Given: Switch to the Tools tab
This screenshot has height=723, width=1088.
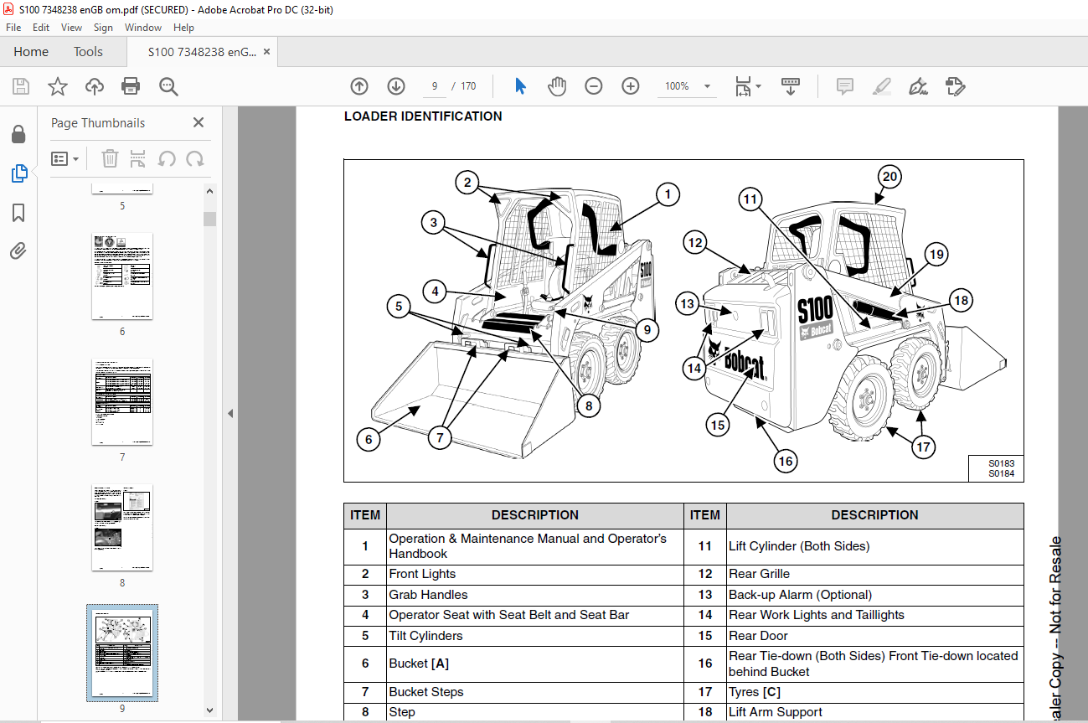Looking at the screenshot, I should [88, 52].
